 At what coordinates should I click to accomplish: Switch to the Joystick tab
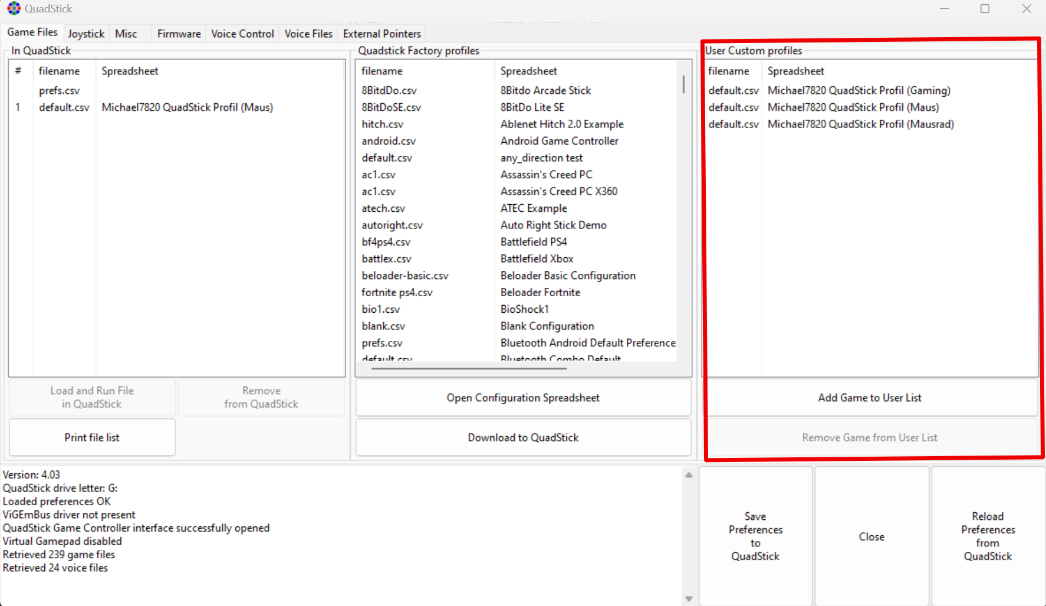click(85, 34)
